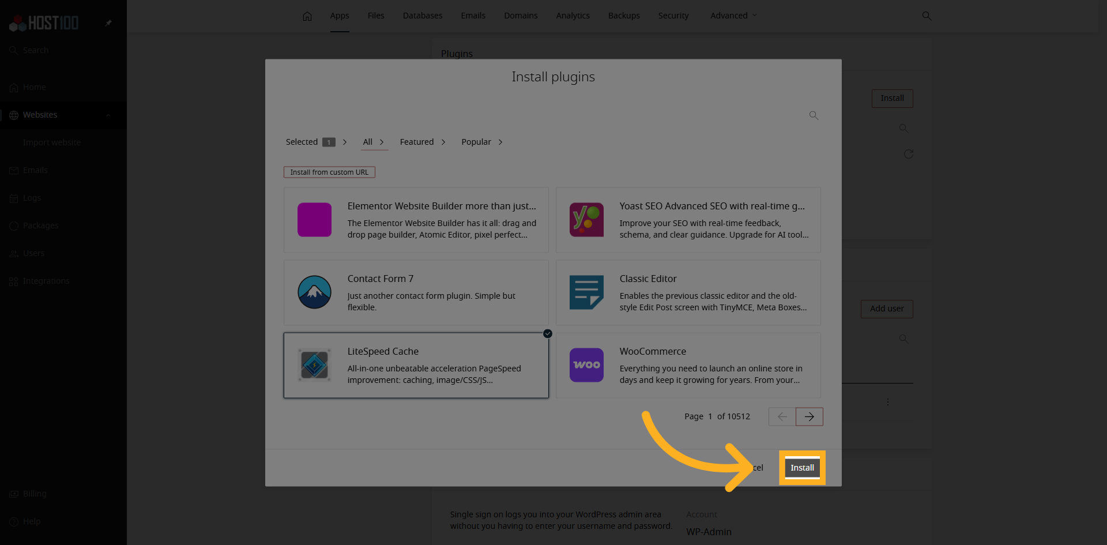
Task: Click the Logs icon in sidebar
Action: [x=14, y=198]
